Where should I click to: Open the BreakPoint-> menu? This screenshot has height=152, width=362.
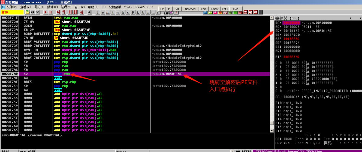point(144,7)
